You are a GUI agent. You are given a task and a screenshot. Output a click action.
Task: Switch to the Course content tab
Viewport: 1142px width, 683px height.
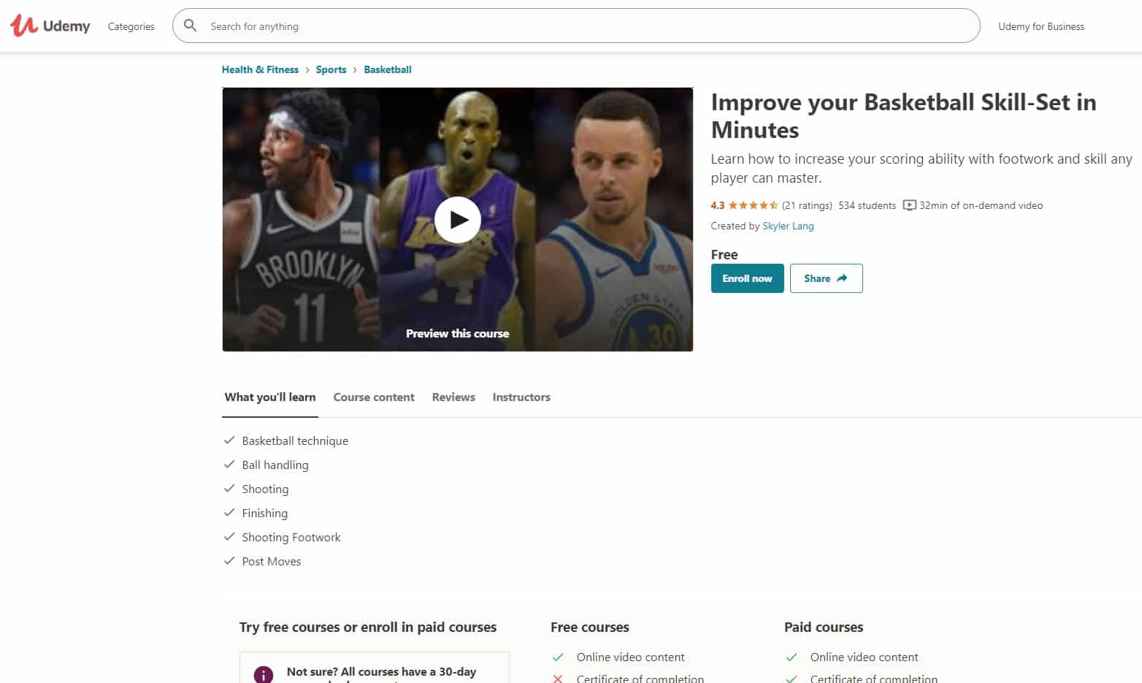374,397
